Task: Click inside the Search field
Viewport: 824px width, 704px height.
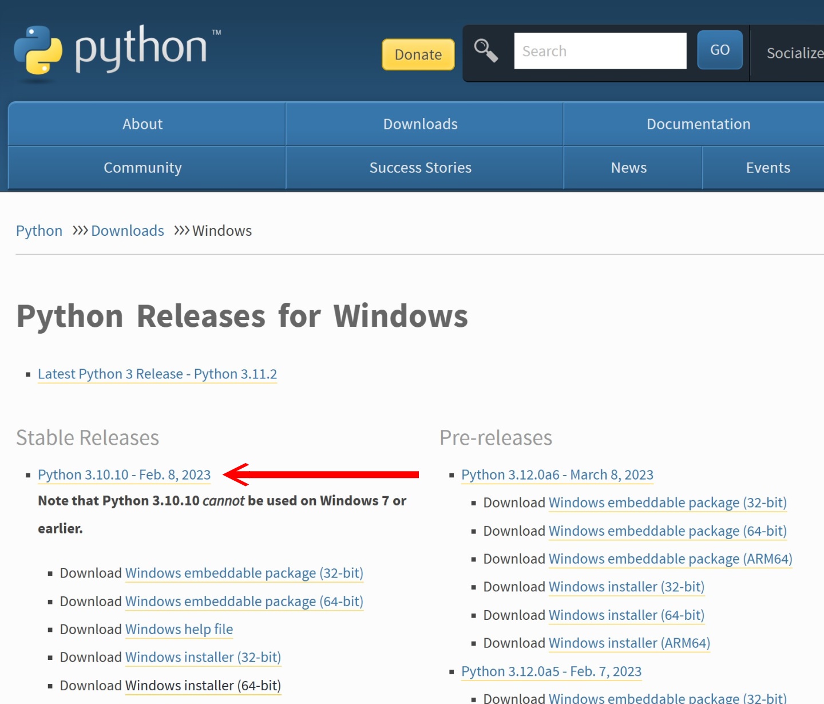Action: (x=600, y=50)
